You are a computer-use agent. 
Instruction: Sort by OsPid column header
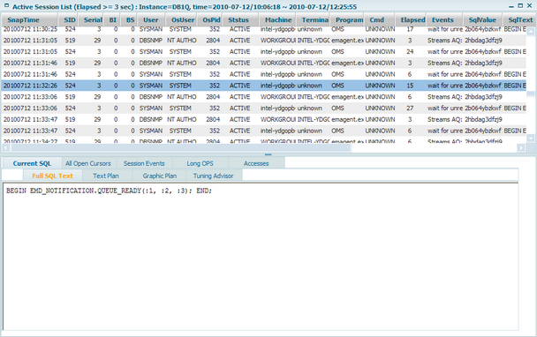pyautogui.click(x=211, y=19)
